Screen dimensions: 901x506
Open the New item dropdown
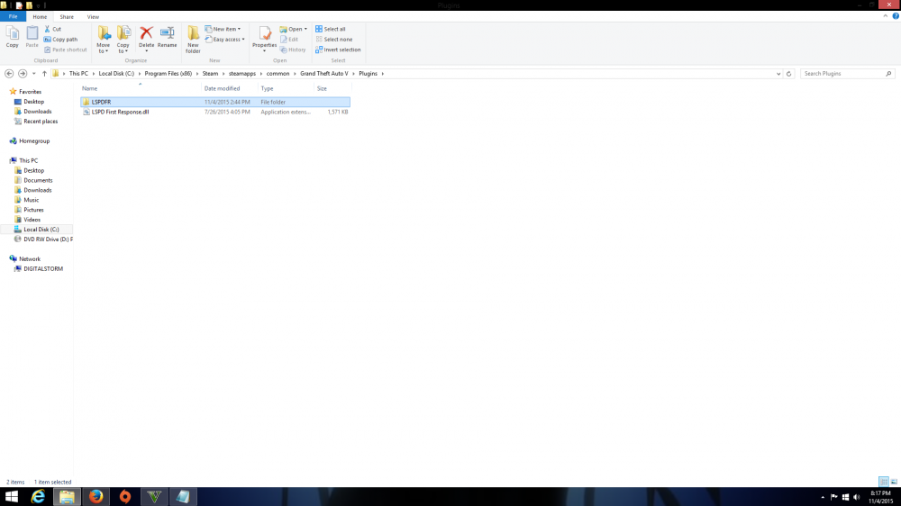[223, 29]
